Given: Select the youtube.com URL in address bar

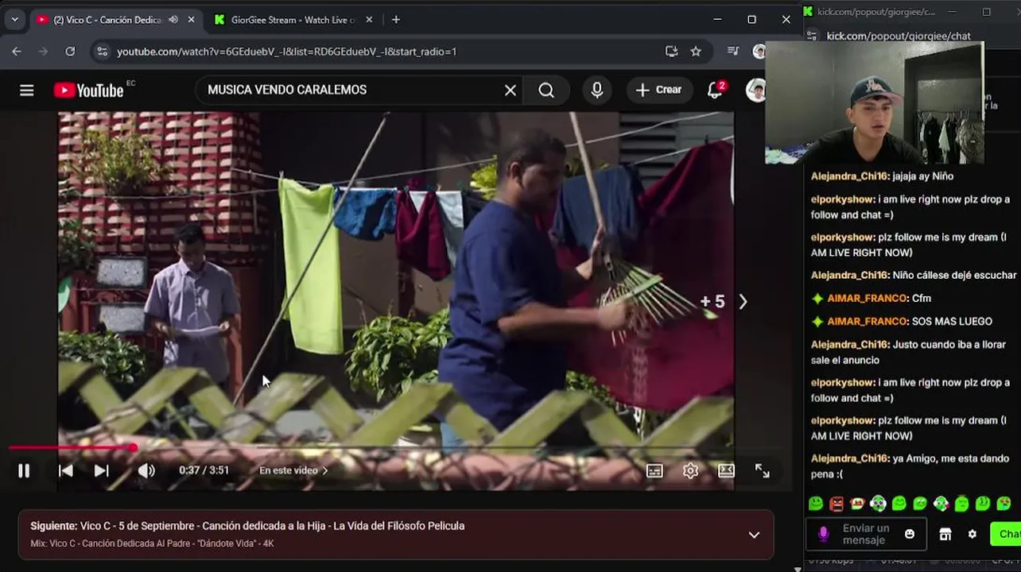Looking at the screenshot, I should [286, 52].
